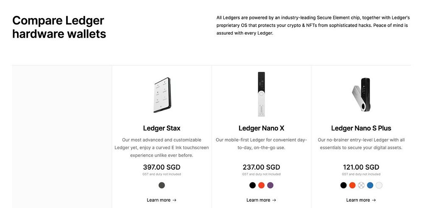Open Learn more link under Ledger Stax
The height and width of the screenshot is (208, 424).
coord(162,200)
